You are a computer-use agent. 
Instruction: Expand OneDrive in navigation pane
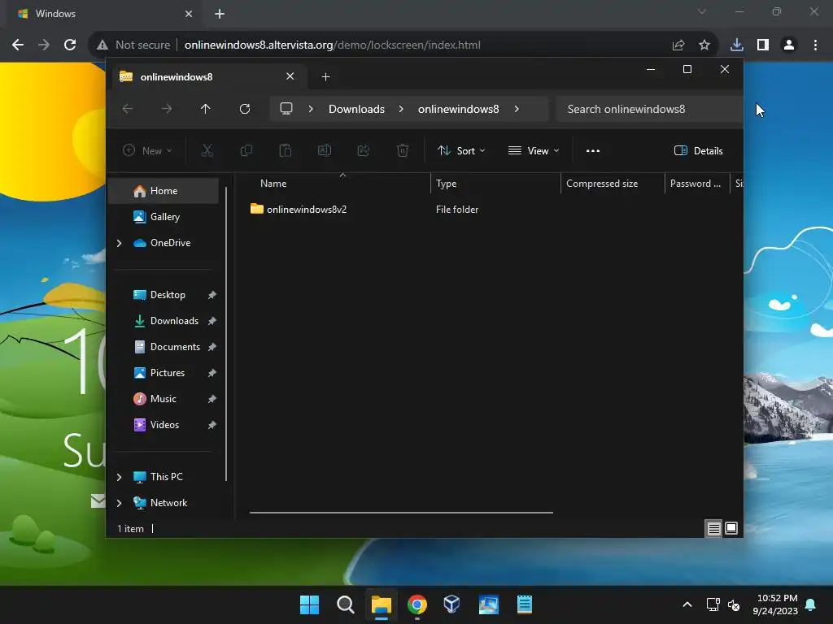pyautogui.click(x=119, y=243)
